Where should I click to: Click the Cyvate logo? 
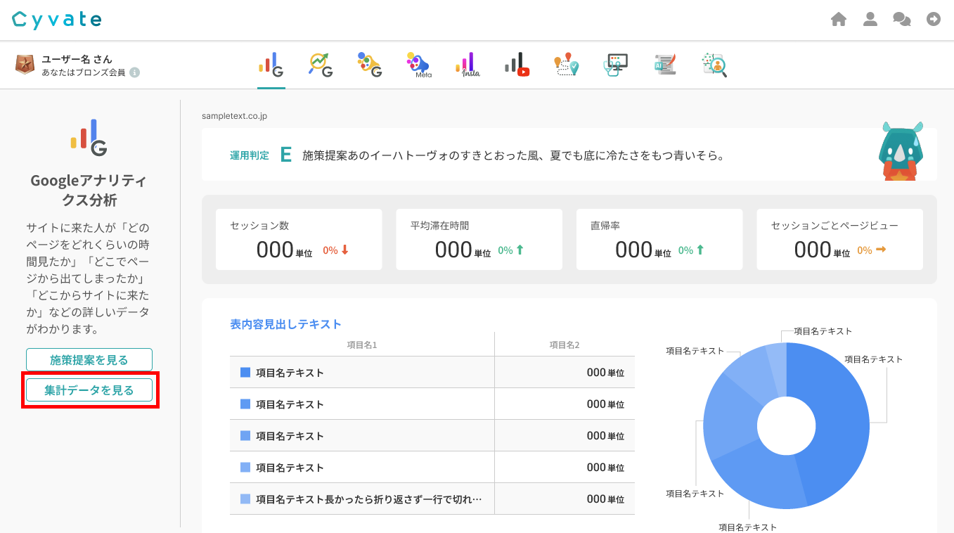pos(57,20)
